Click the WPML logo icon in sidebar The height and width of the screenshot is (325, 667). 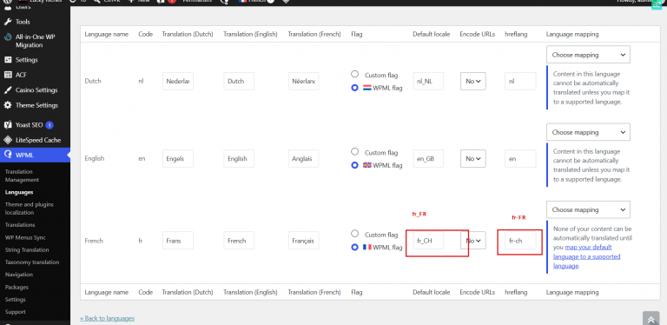tap(8, 155)
